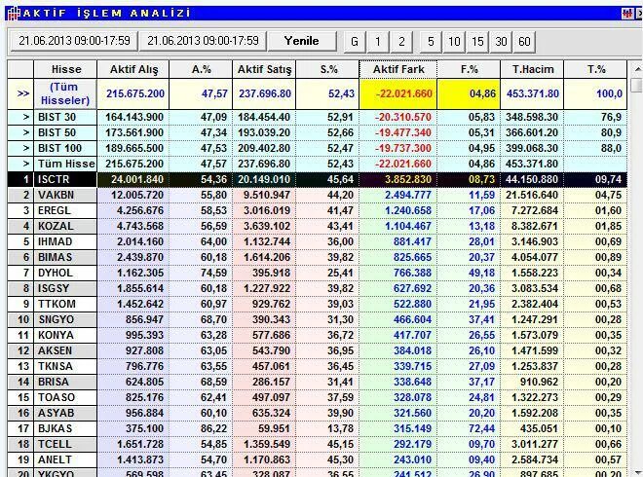643x477 pixels.
Task: Sort by the A.% column header
Action: (x=201, y=69)
